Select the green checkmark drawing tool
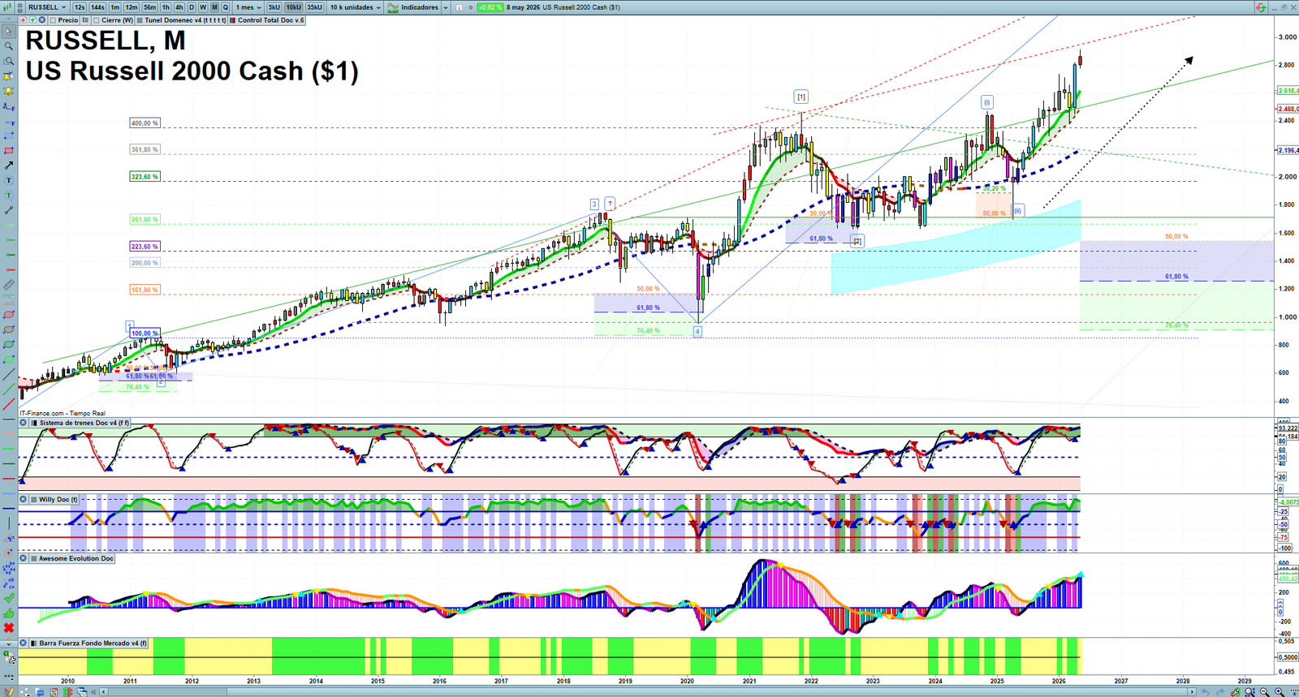Viewport: 1299px width, 697px height. [x=8, y=598]
